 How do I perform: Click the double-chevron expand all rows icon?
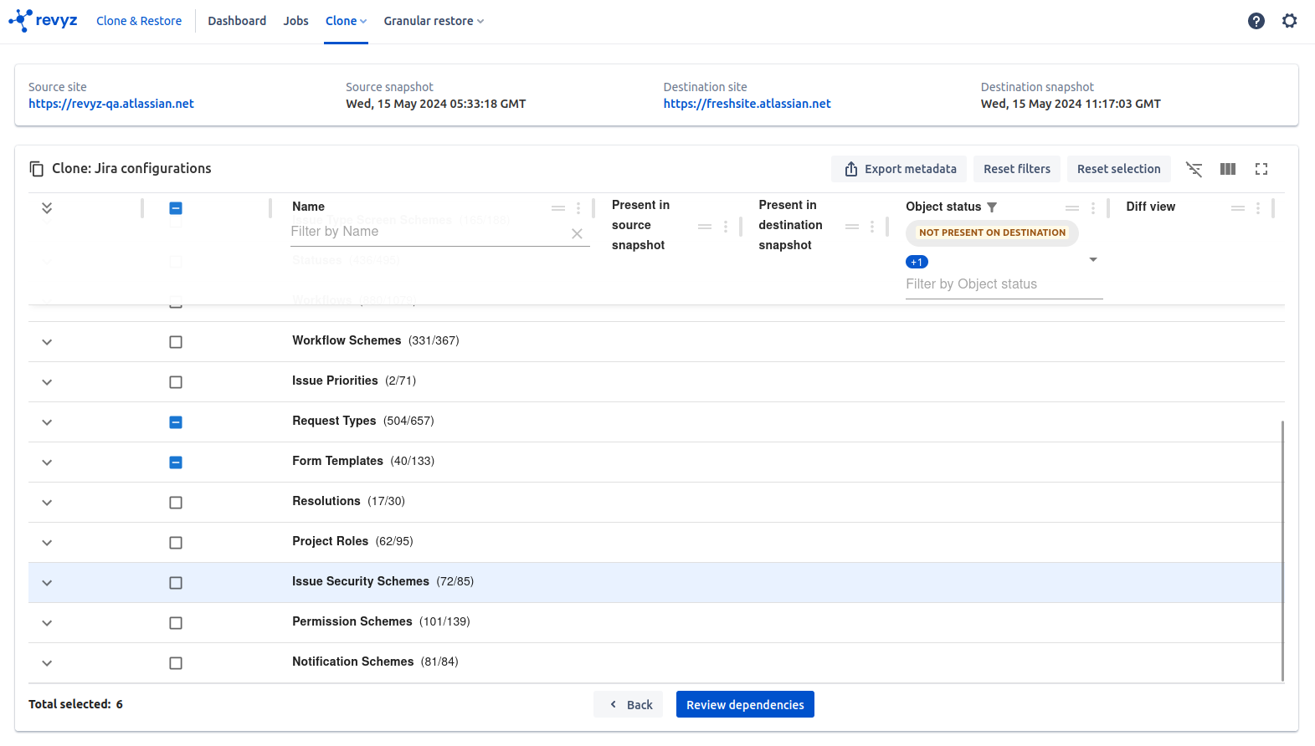click(47, 208)
